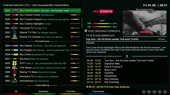Click progress bar of Sky Cinema Family
The width and height of the screenshot is (170, 95).
[75, 15]
